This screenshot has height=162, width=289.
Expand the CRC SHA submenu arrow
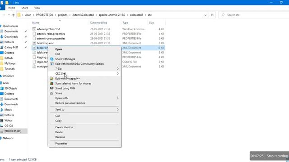(117, 74)
